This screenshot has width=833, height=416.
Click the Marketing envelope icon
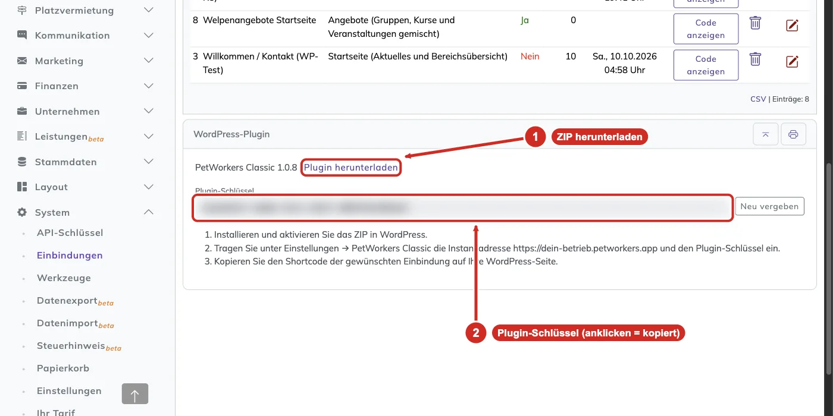(22, 61)
